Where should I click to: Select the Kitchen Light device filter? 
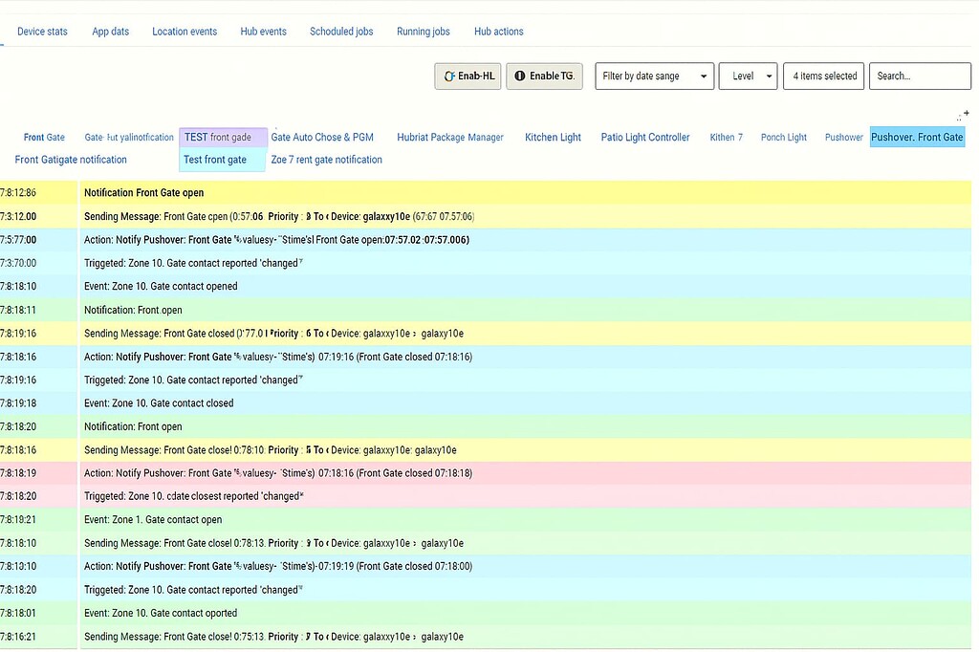553,137
